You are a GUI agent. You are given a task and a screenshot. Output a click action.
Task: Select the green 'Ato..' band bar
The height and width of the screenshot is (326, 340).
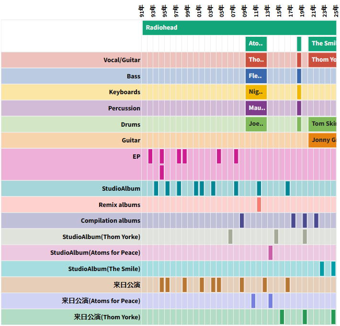[256, 43]
